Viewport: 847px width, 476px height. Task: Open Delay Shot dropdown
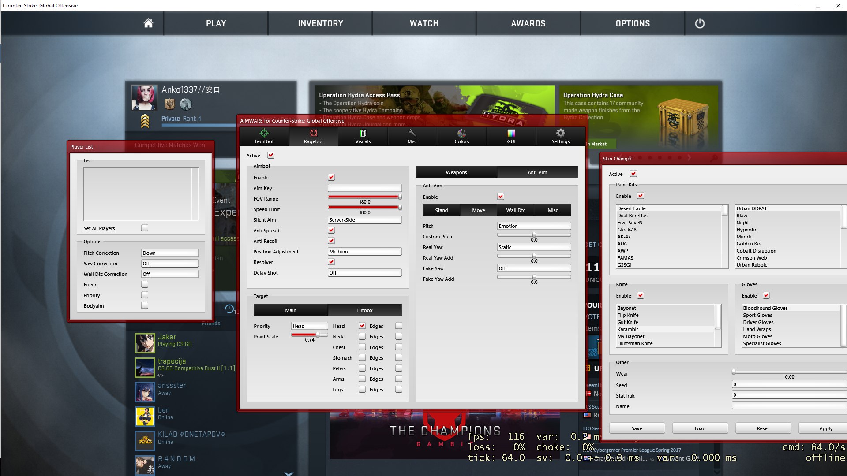click(x=365, y=273)
